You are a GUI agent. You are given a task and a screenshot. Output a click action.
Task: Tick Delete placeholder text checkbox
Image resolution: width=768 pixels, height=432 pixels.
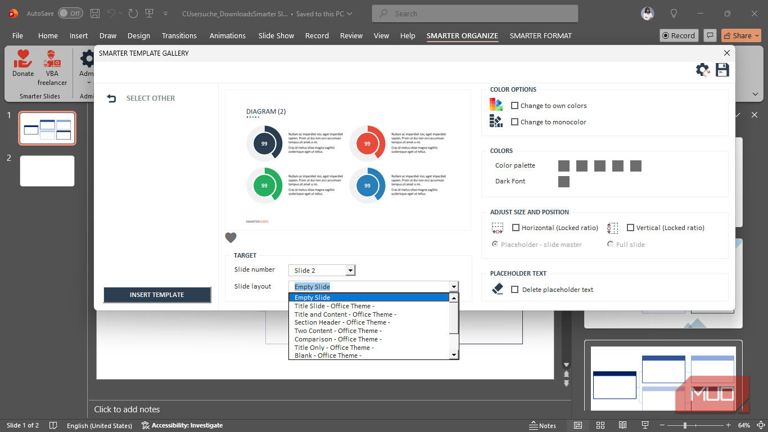coord(514,290)
